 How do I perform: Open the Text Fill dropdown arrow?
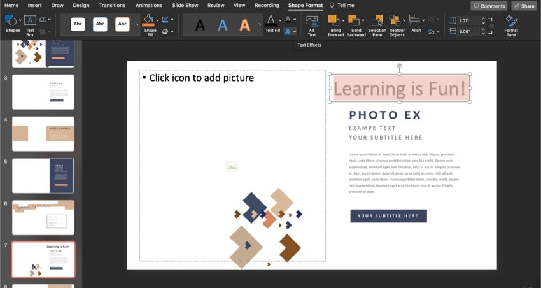click(x=279, y=20)
